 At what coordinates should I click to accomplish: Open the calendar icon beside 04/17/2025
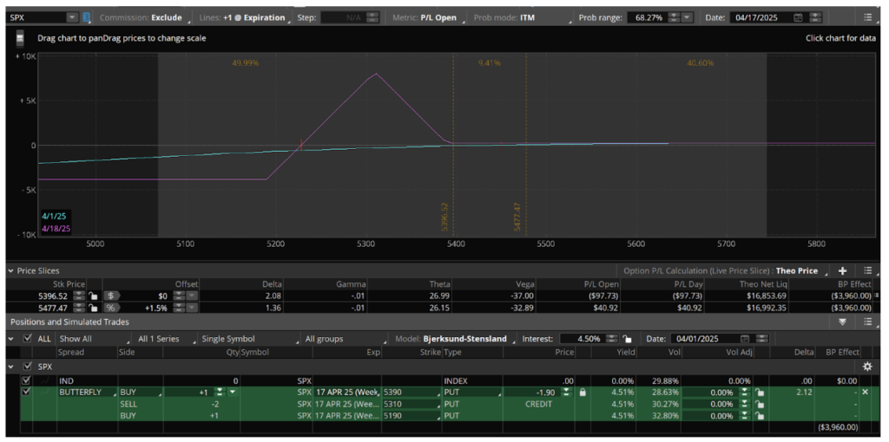pos(799,17)
